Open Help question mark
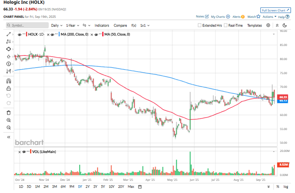The image size is (295, 193). pyautogui.click(x=287, y=17)
